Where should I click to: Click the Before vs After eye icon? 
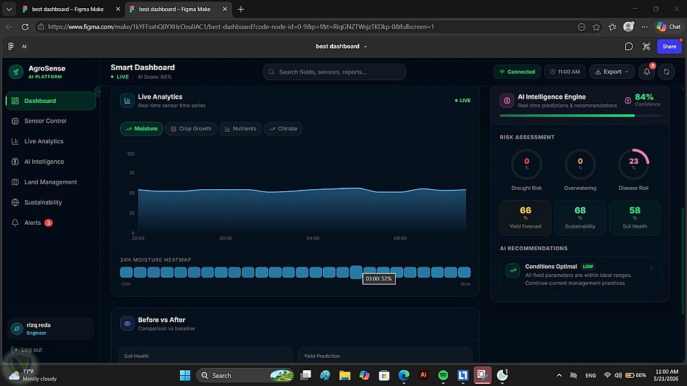point(127,324)
